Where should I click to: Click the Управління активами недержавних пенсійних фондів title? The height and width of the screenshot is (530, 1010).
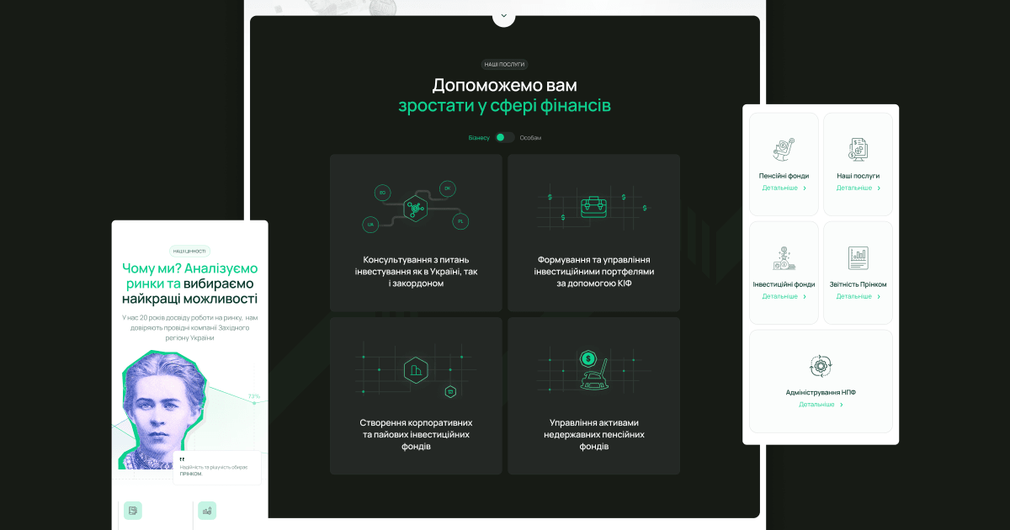[593, 434]
